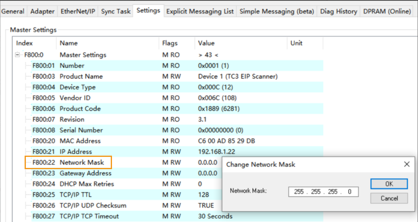Cancel the Change Network Mask dialog
Screen dimensions: 418x222
388,198
